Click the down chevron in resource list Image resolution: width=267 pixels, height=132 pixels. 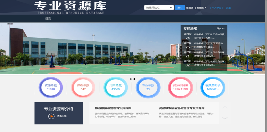[225, 118]
